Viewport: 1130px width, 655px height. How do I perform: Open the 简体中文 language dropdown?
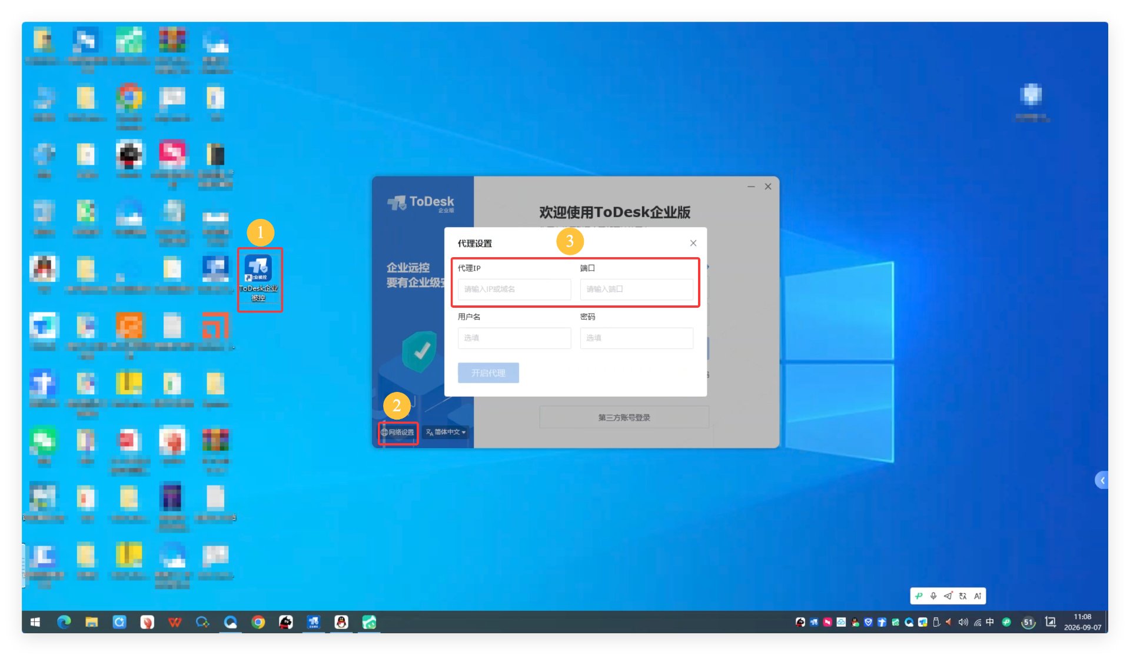click(446, 432)
